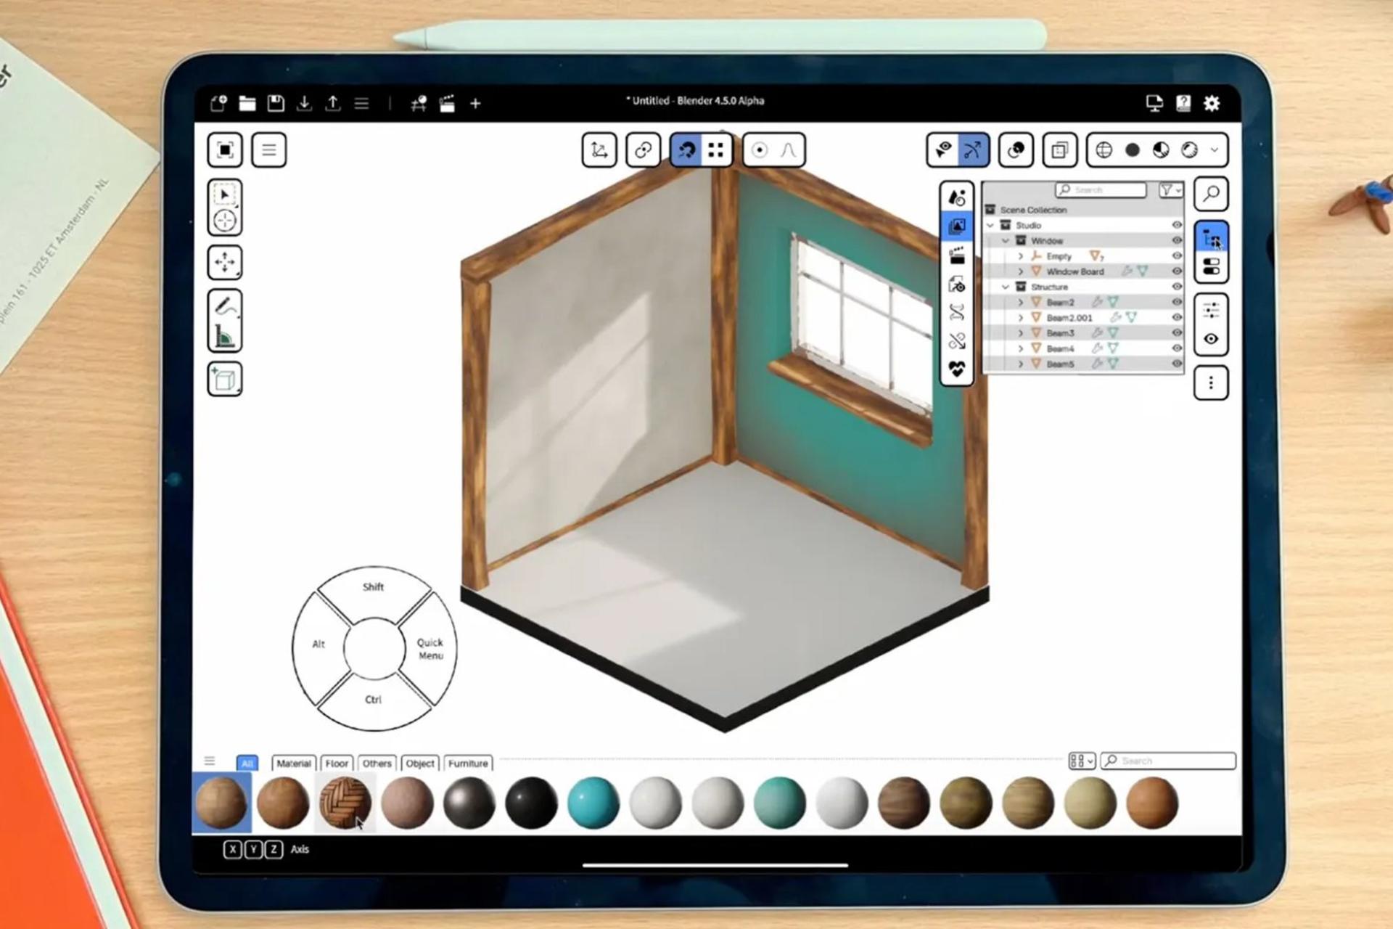The image size is (1393, 929).
Task: Expand the Beam2.001 tree item
Action: (x=1021, y=318)
